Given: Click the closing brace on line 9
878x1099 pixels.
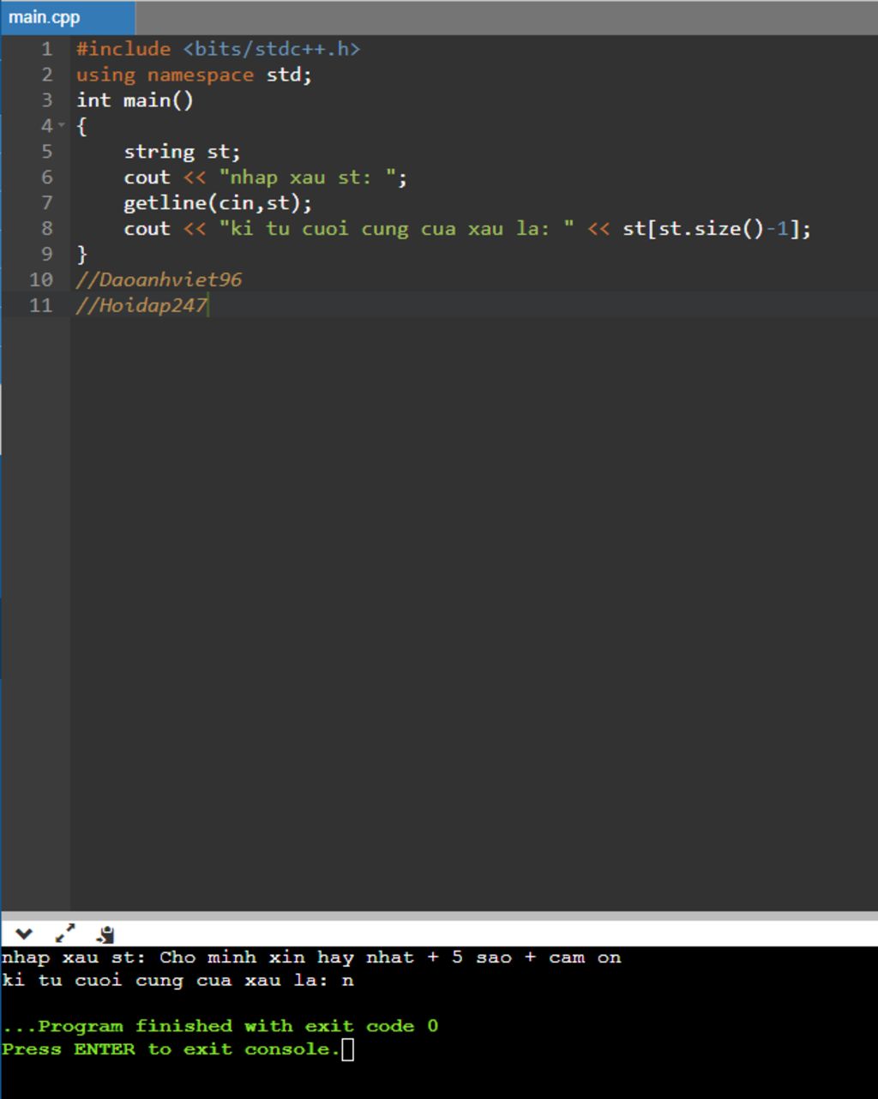Looking at the screenshot, I should (x=81, y=255).
